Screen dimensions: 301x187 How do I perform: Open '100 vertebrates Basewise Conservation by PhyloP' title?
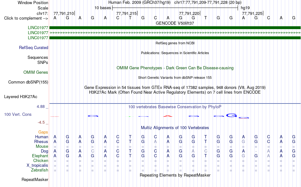tap(175, 107)
